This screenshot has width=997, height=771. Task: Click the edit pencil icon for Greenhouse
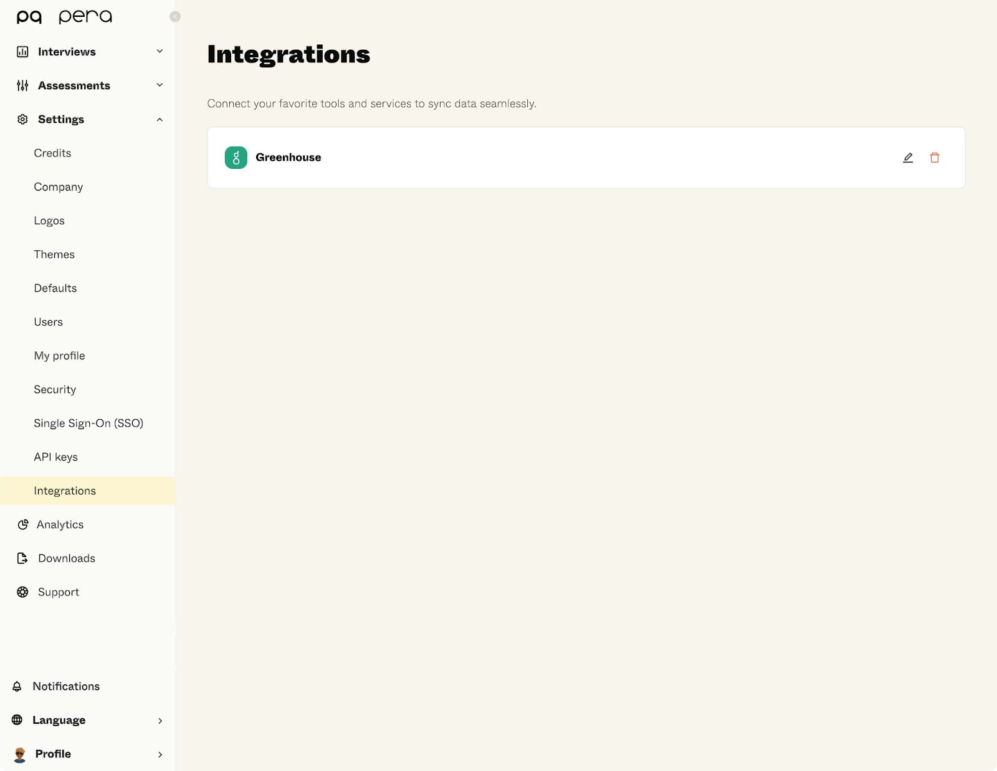point(908,158)
